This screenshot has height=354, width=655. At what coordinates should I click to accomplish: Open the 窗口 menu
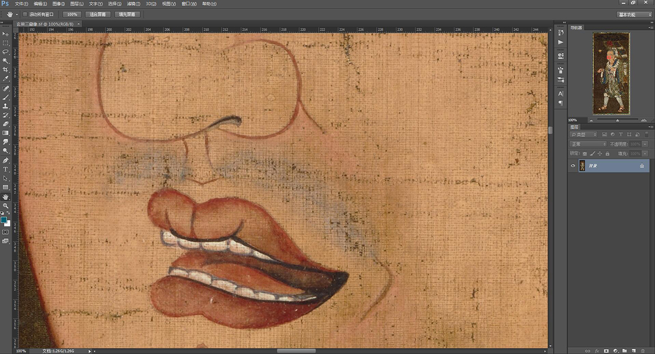[189, 3]
